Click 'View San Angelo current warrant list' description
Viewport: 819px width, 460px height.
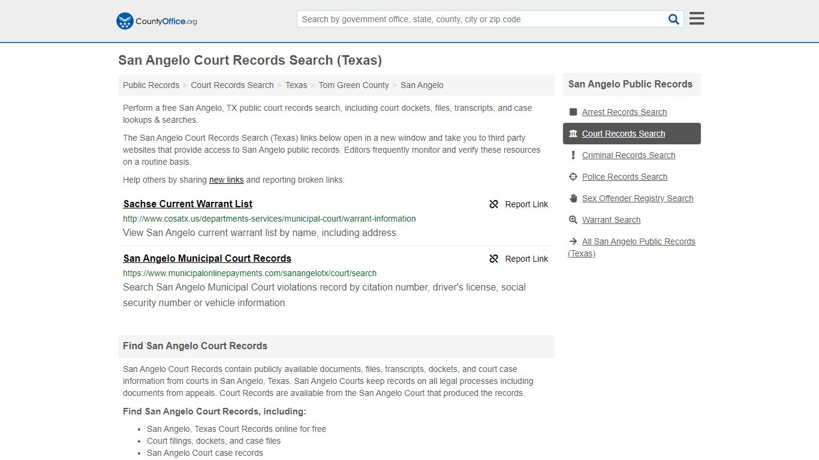point(260,233)
